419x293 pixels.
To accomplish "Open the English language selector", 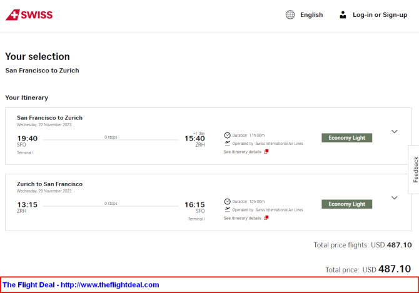I will [x=311, y=15].
